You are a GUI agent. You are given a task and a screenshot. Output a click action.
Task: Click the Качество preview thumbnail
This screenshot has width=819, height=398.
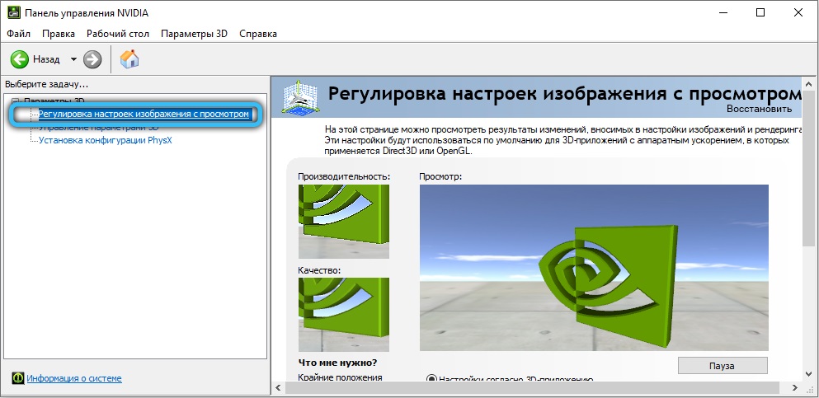tap(343, 316)
